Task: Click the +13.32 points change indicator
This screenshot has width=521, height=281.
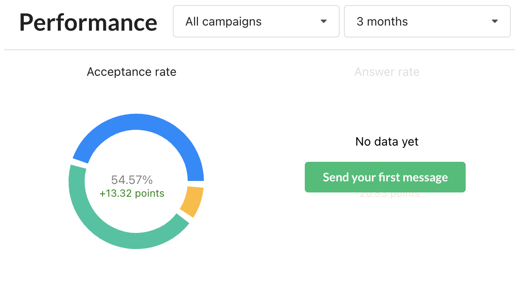Action: click(x=132, y=193)
